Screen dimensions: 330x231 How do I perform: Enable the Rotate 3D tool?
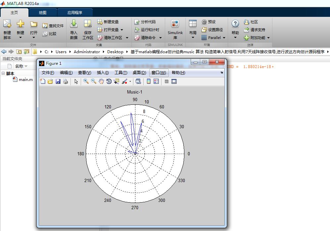(x=109, y=81)
